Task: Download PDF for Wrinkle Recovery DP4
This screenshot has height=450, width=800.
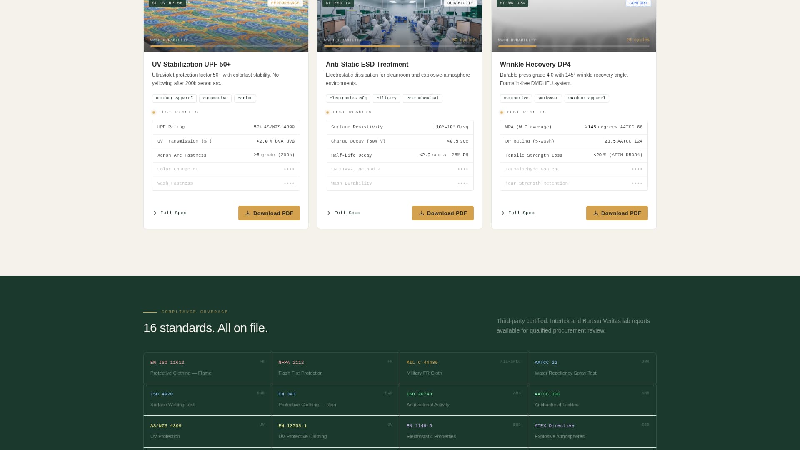Action: (617, 213)
